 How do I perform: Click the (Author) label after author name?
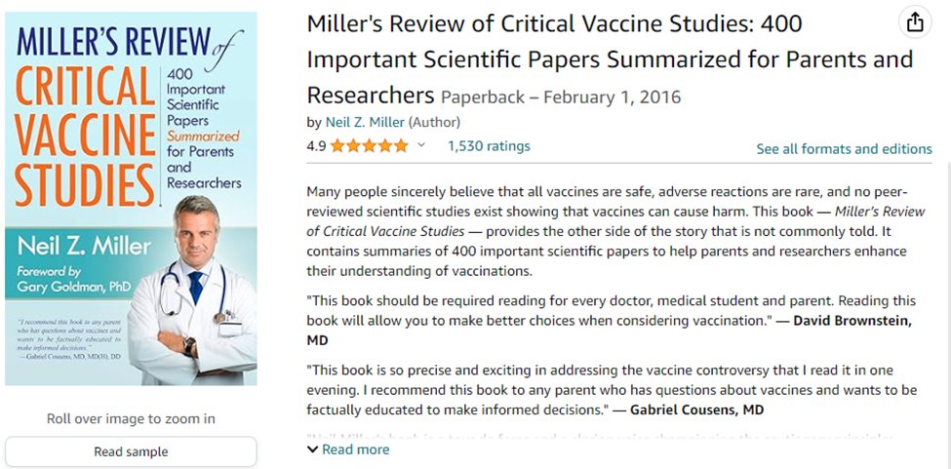coord(434,122)
